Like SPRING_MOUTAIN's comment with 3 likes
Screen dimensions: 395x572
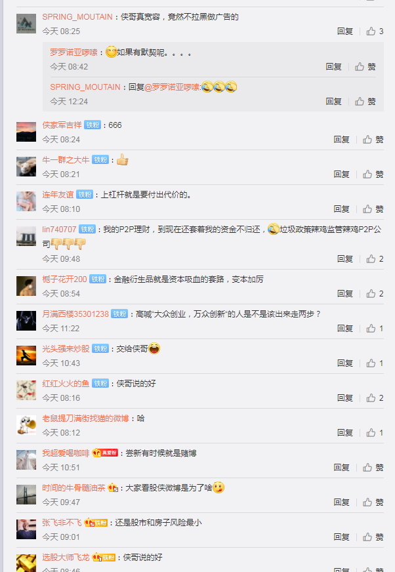[x=375, y=31]
